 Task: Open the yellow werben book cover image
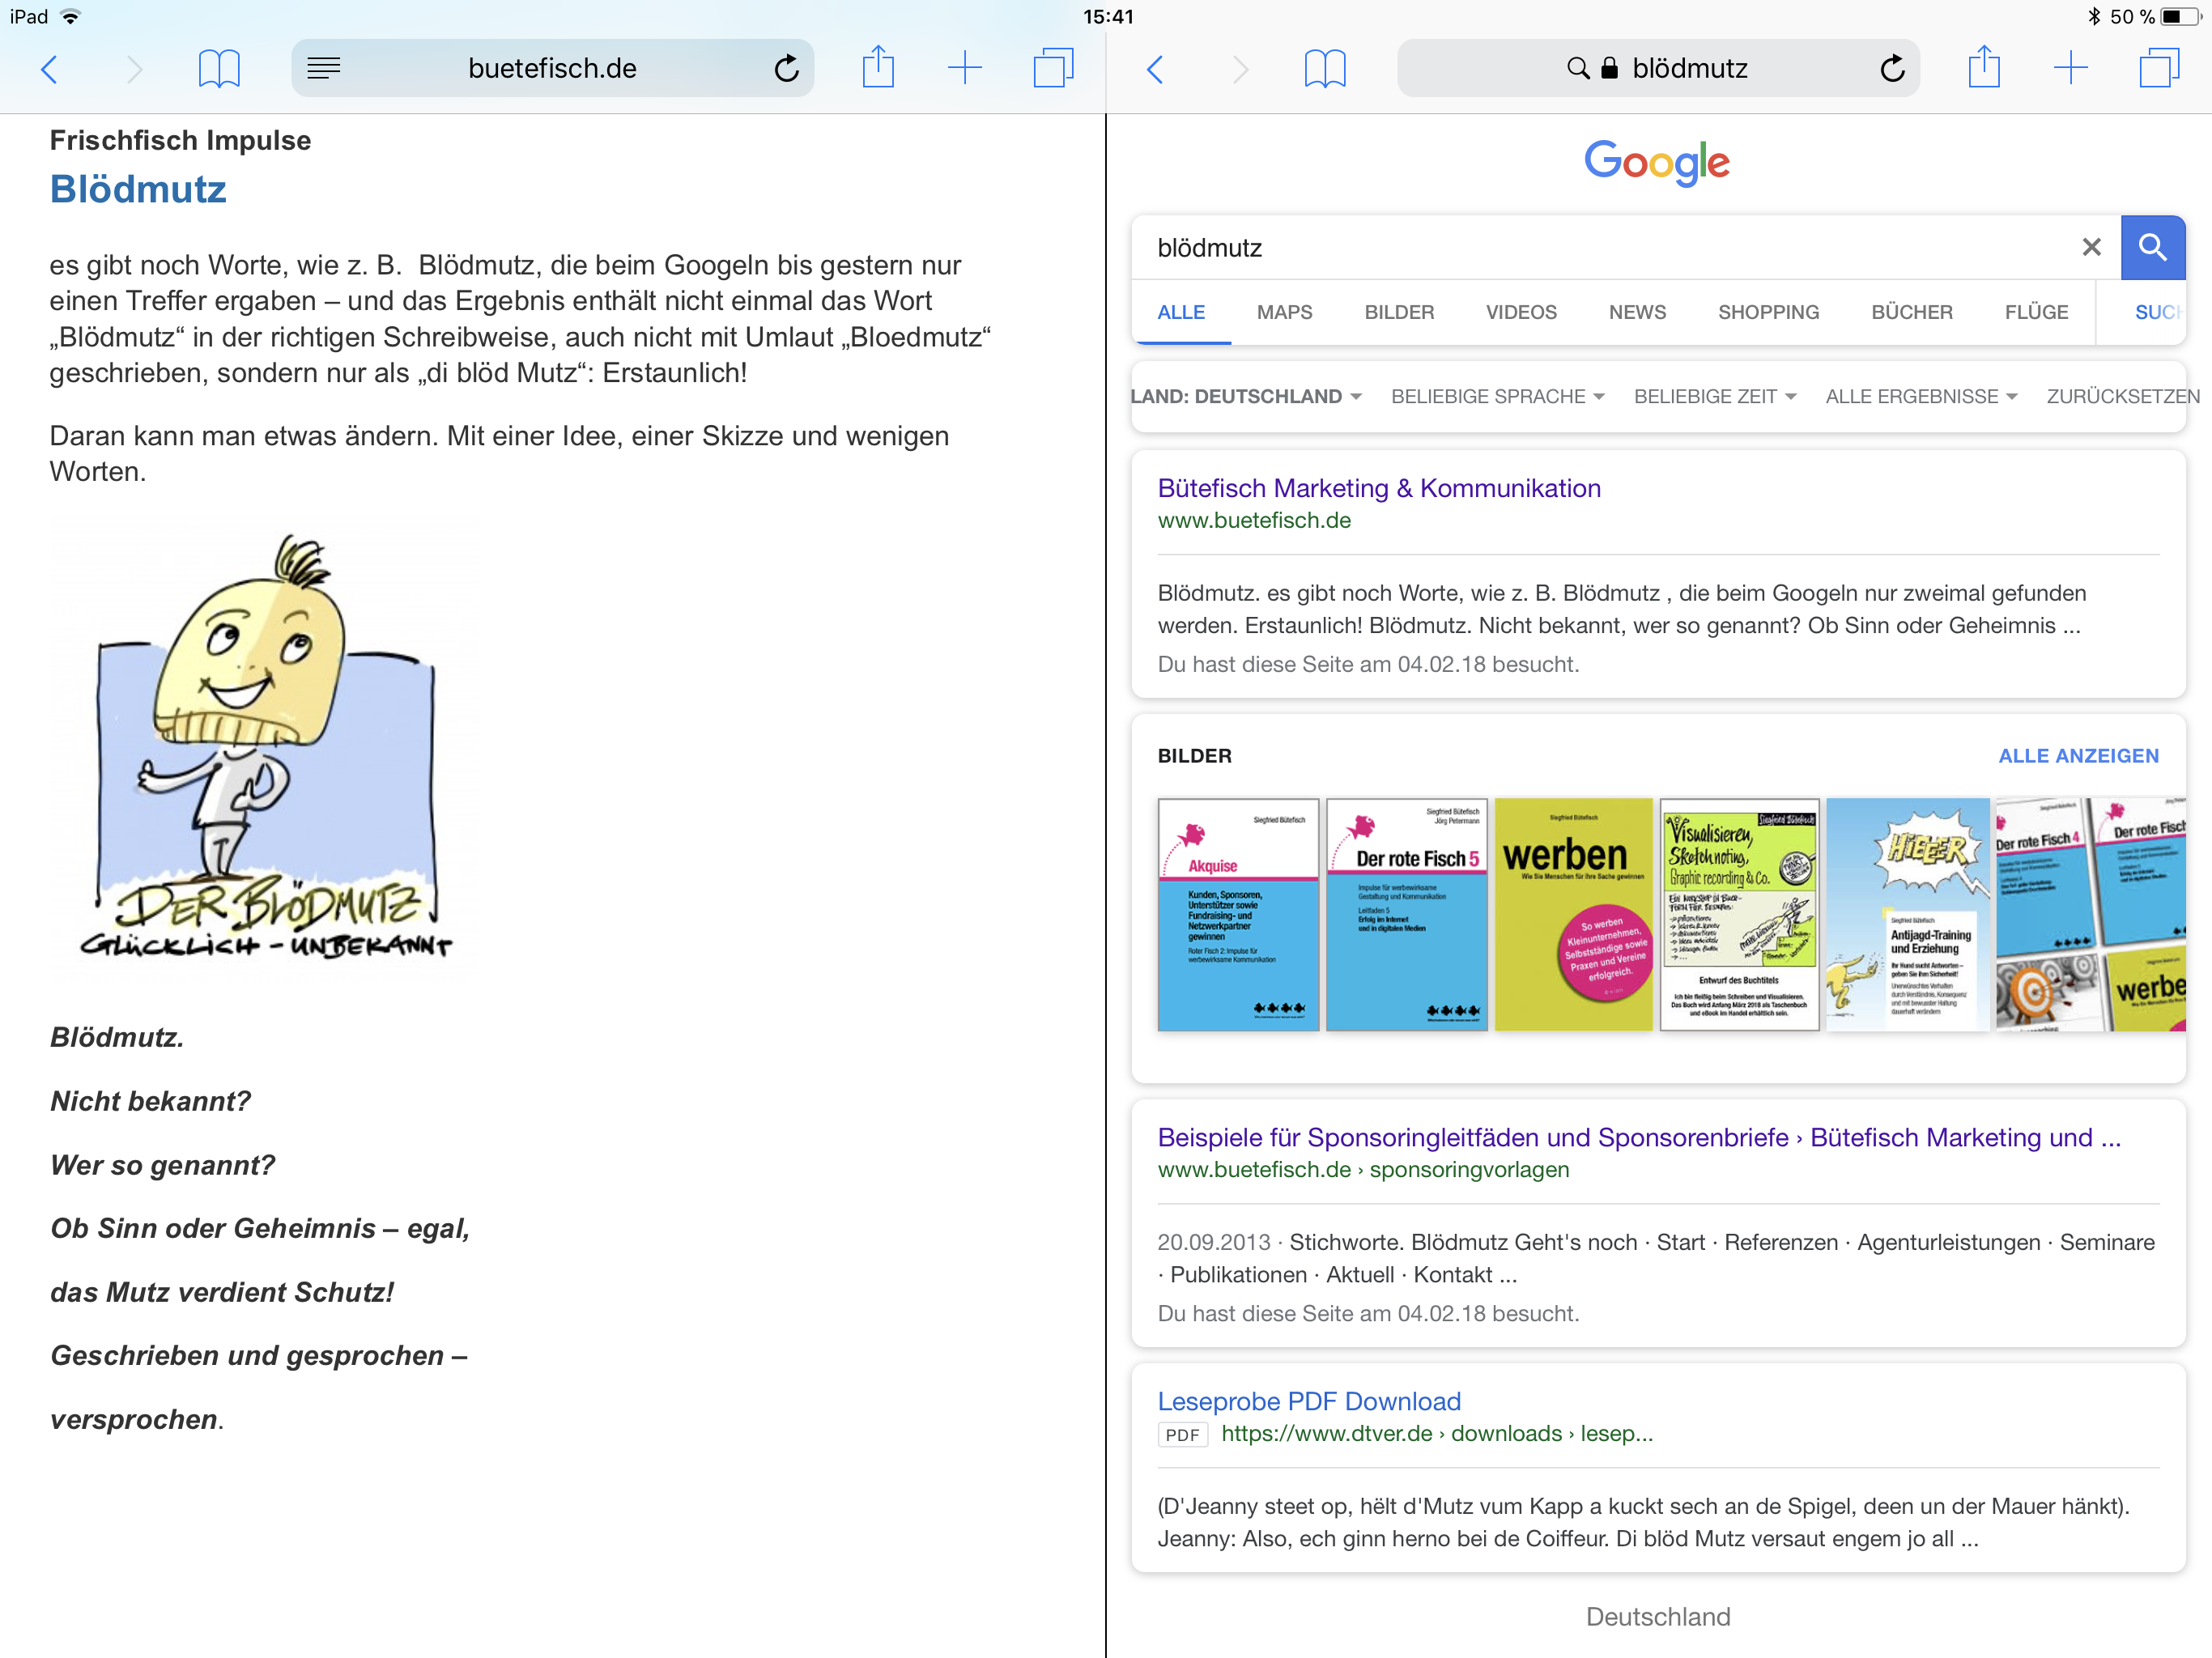(x=1573, y=914)
